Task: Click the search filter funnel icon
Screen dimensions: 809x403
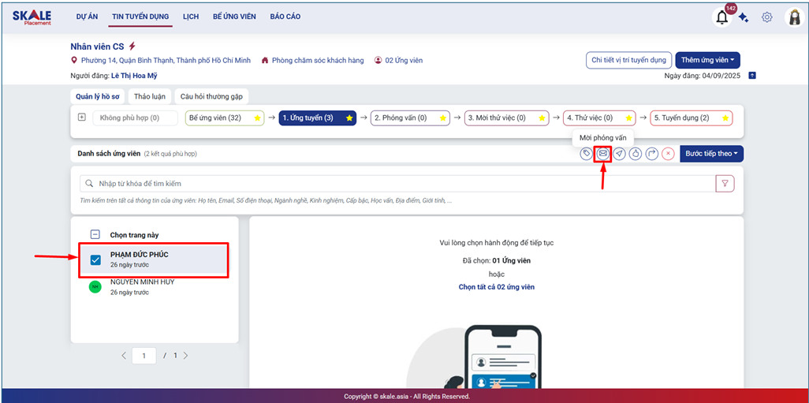Action: (x=724, y=184)
